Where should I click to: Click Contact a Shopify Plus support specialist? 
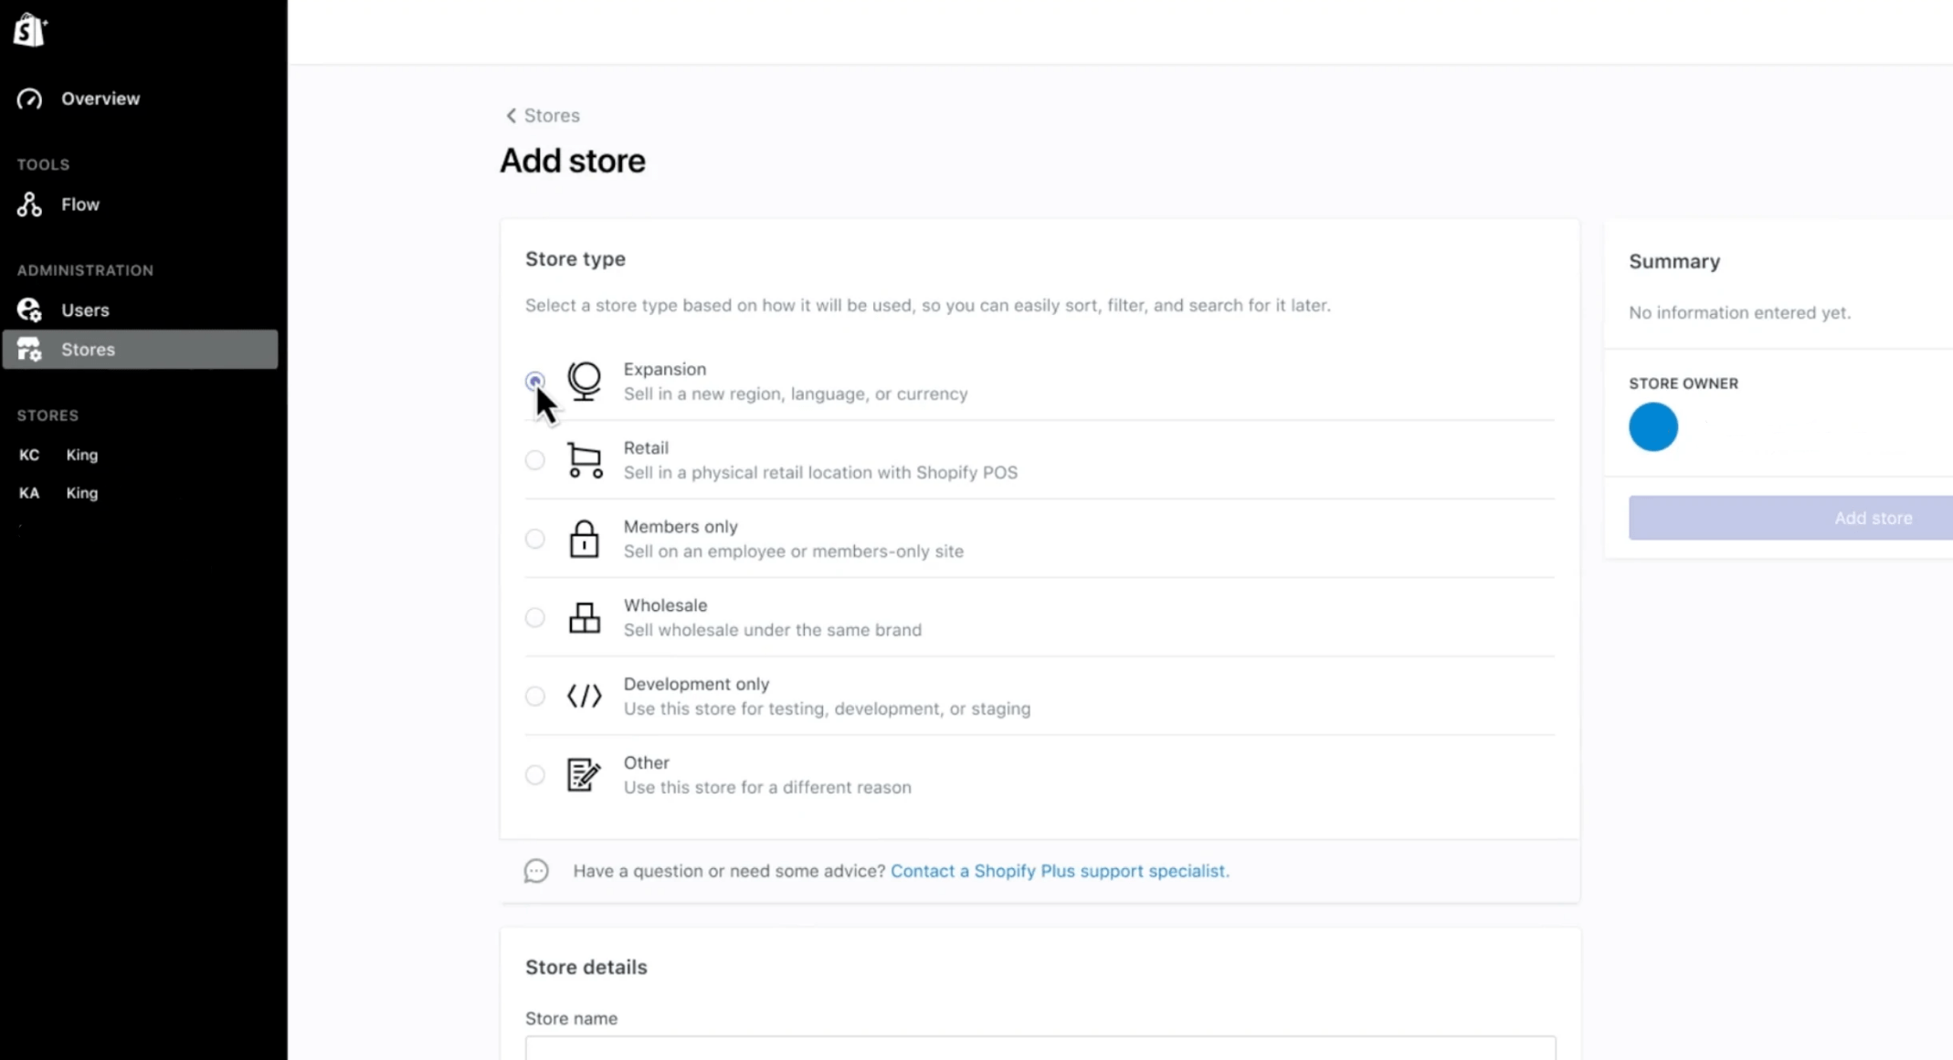[x=1060, y=871]
